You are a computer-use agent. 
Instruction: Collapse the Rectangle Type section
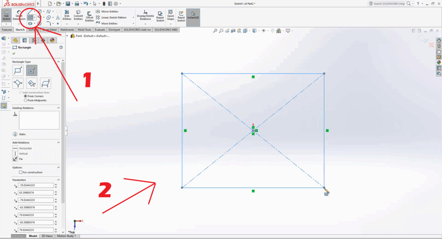pos(58,62)
